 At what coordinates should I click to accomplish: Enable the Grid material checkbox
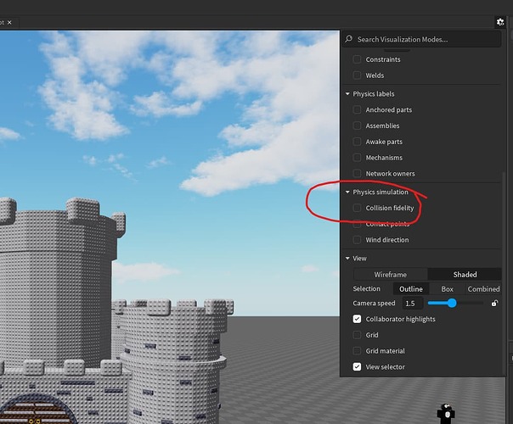[x=357, y=351]
